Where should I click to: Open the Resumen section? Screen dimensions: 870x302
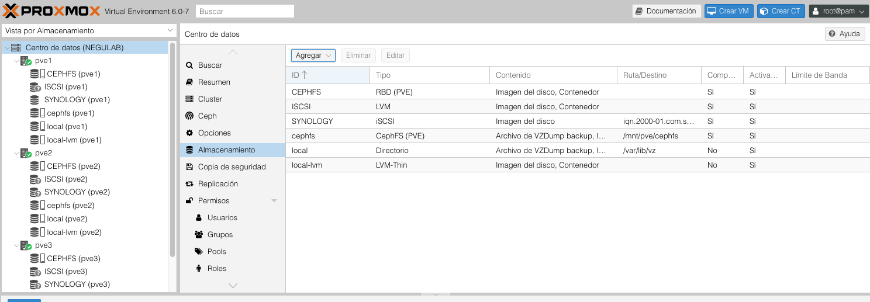[x=214, y=82]
